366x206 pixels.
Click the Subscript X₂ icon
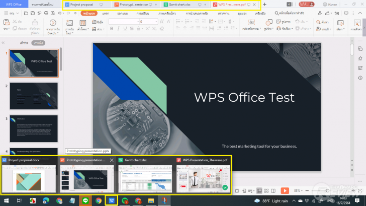tap(154, 29)
